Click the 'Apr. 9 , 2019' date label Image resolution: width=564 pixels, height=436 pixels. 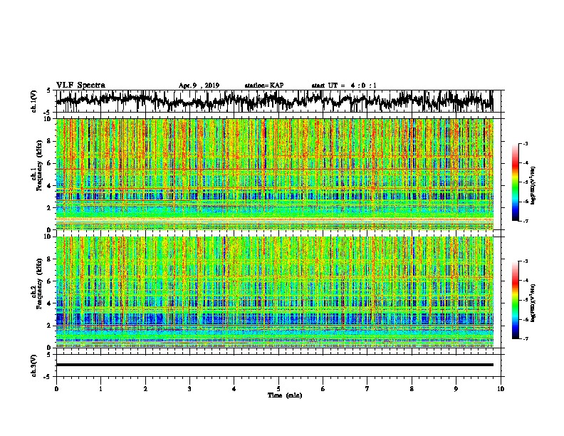[199, 85]
